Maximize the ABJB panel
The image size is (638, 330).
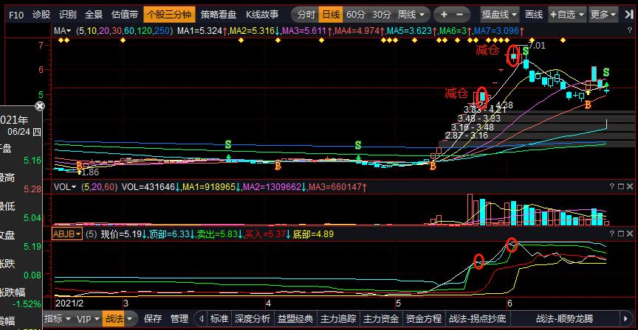pyautogui.click(x=621, y=234)
